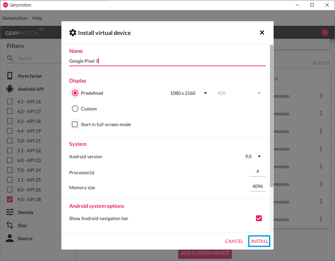Check the 6.0 - API 23 filter
This screenshot has width=335, height=261.
coord(10,160)
